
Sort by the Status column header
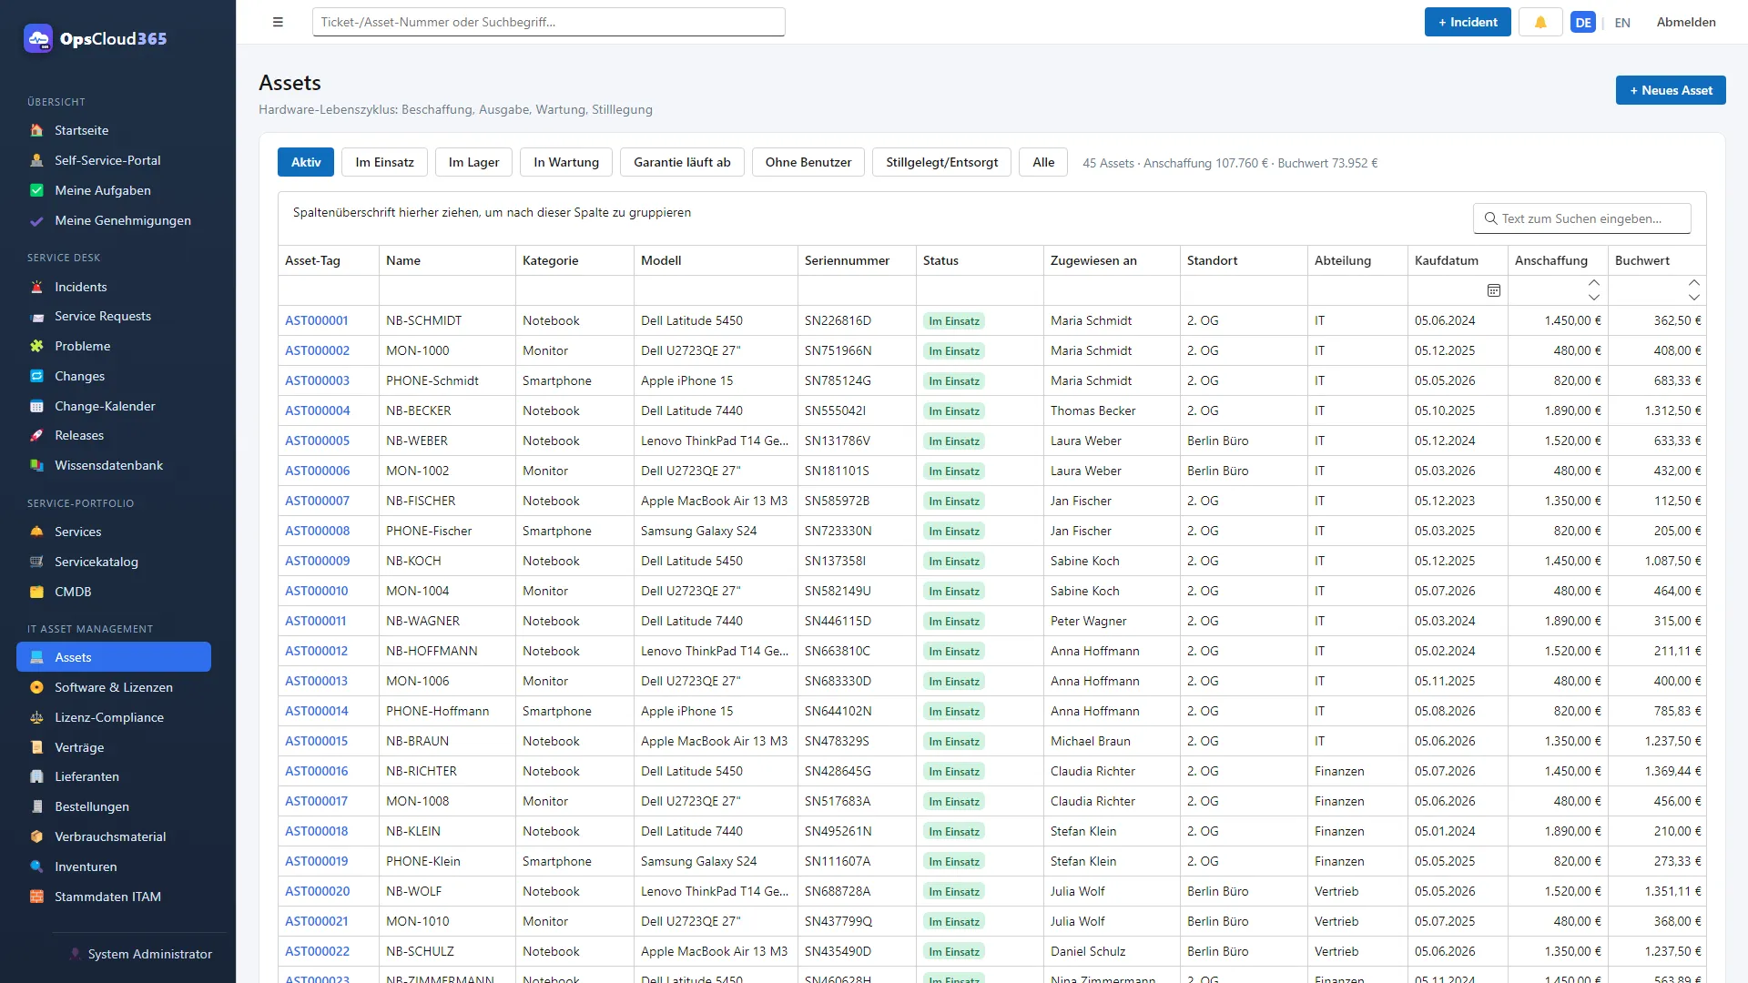(x=980, y=260)
